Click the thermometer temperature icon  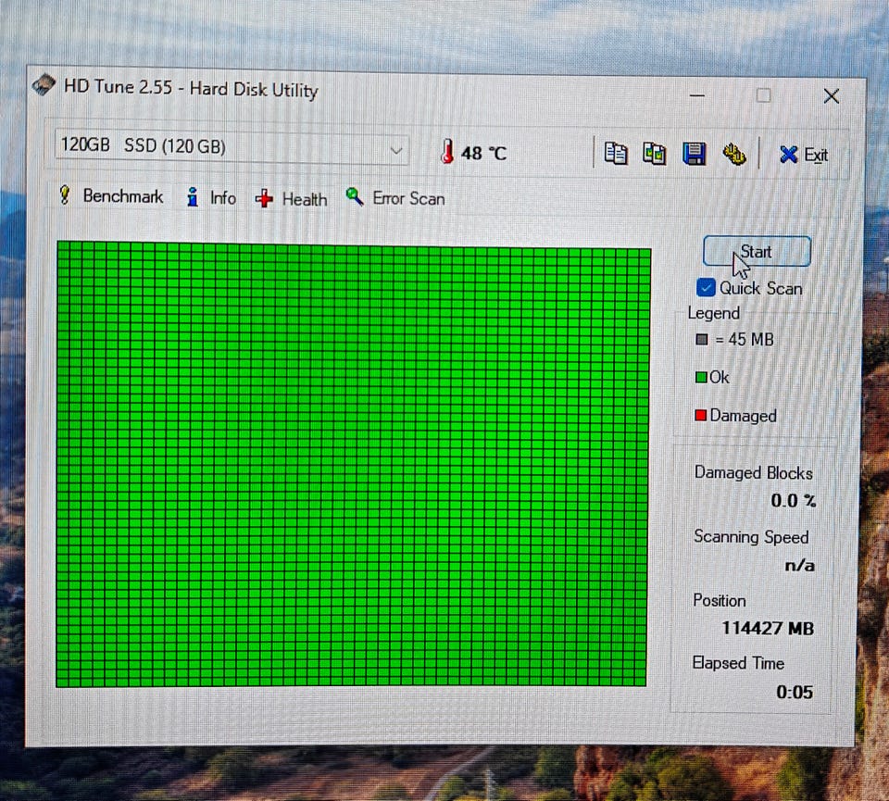[446, 151]
